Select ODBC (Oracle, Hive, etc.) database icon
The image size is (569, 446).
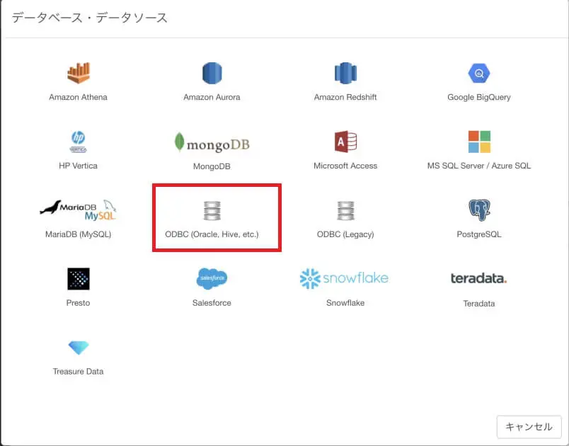pyautogui.click(x=212, y=210)
